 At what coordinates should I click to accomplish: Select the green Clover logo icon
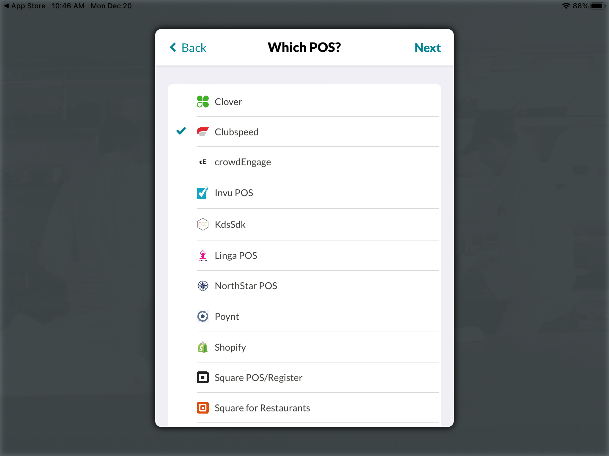[x=203, y=102]
